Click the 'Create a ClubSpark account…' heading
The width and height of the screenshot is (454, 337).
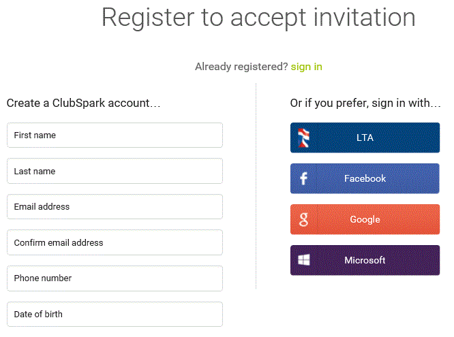point(83,103)
